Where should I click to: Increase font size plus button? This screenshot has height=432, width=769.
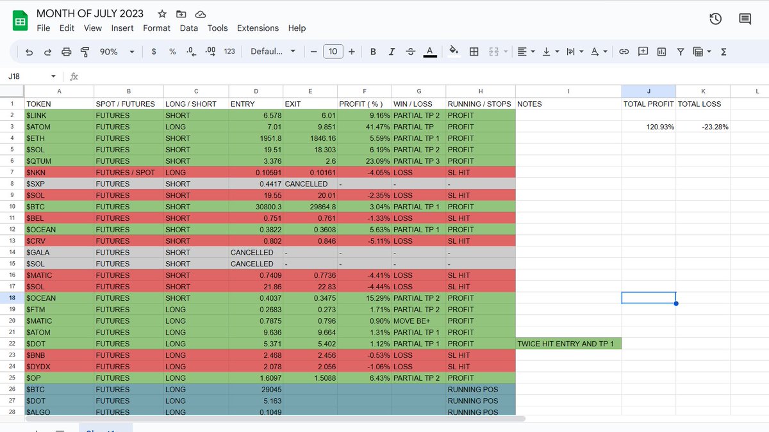coord(352,52)
